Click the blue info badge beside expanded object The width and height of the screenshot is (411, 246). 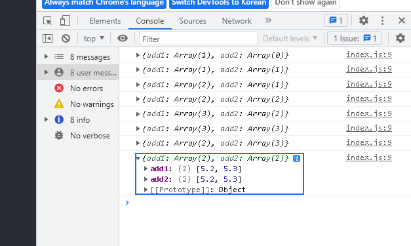[296, 158]
